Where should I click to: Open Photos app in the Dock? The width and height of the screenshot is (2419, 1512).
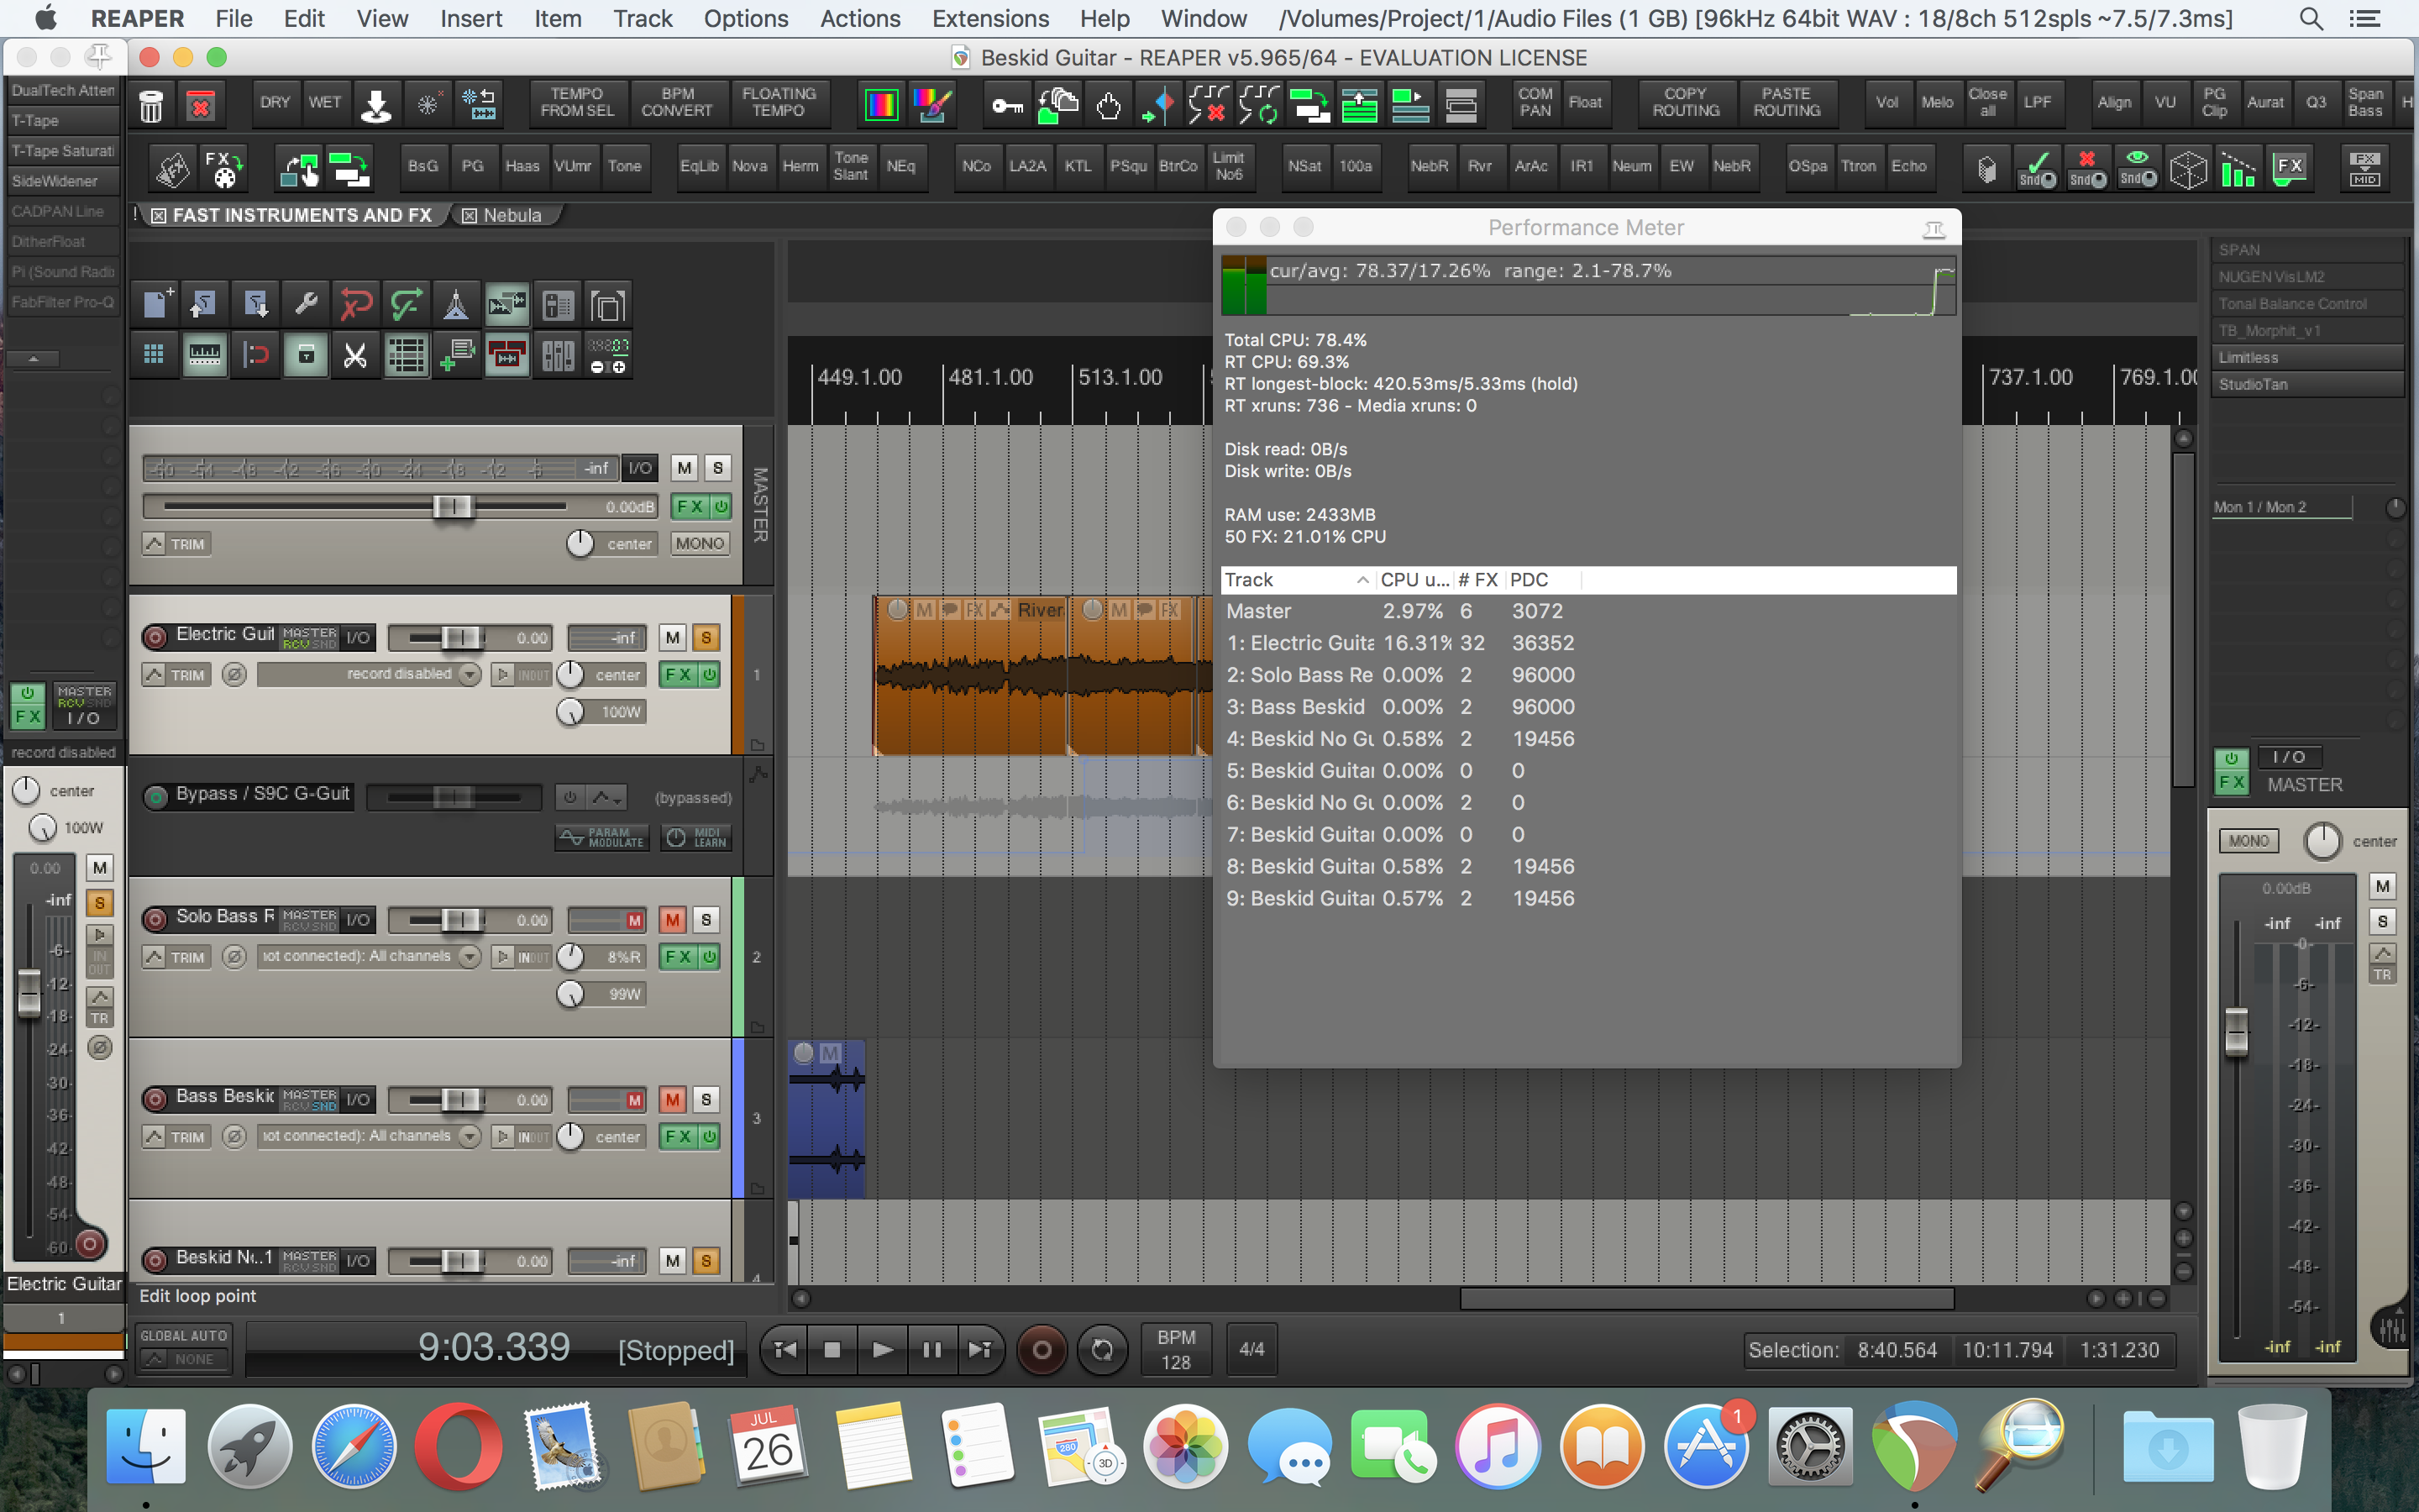coord(1184,1447)
